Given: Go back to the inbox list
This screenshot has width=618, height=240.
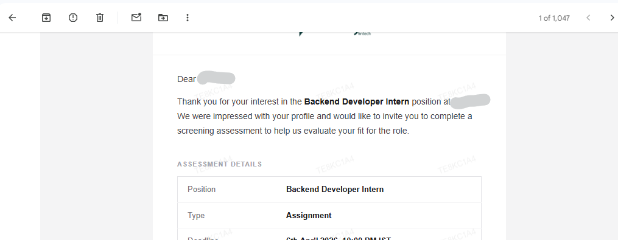Looking at the screenshot, I should [12, 18].
